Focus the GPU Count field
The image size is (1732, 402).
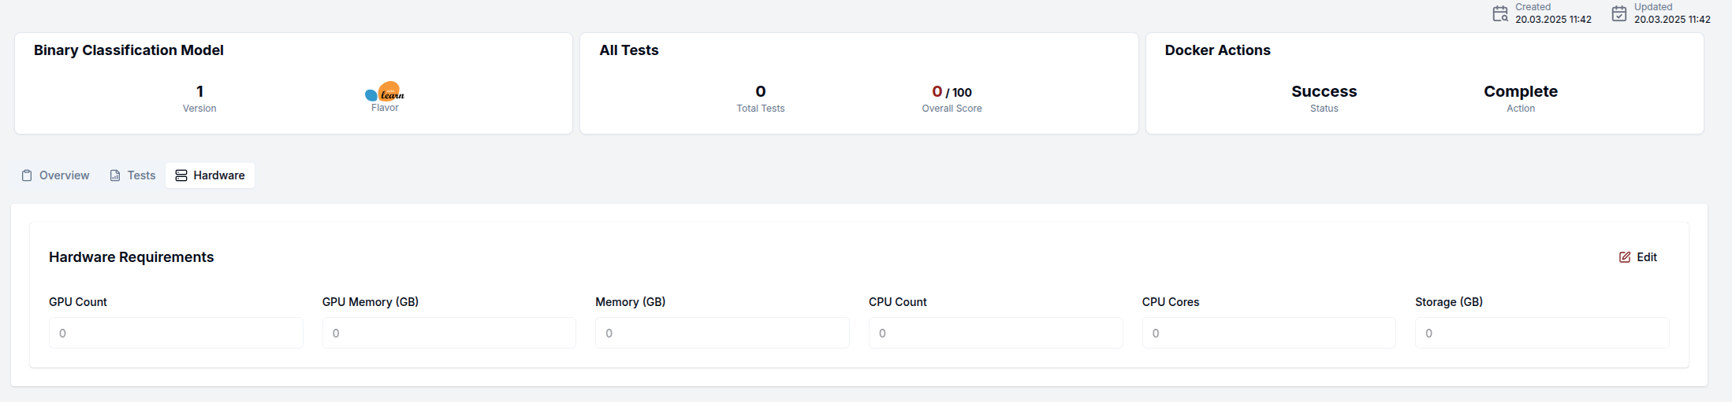click(176, 333)
